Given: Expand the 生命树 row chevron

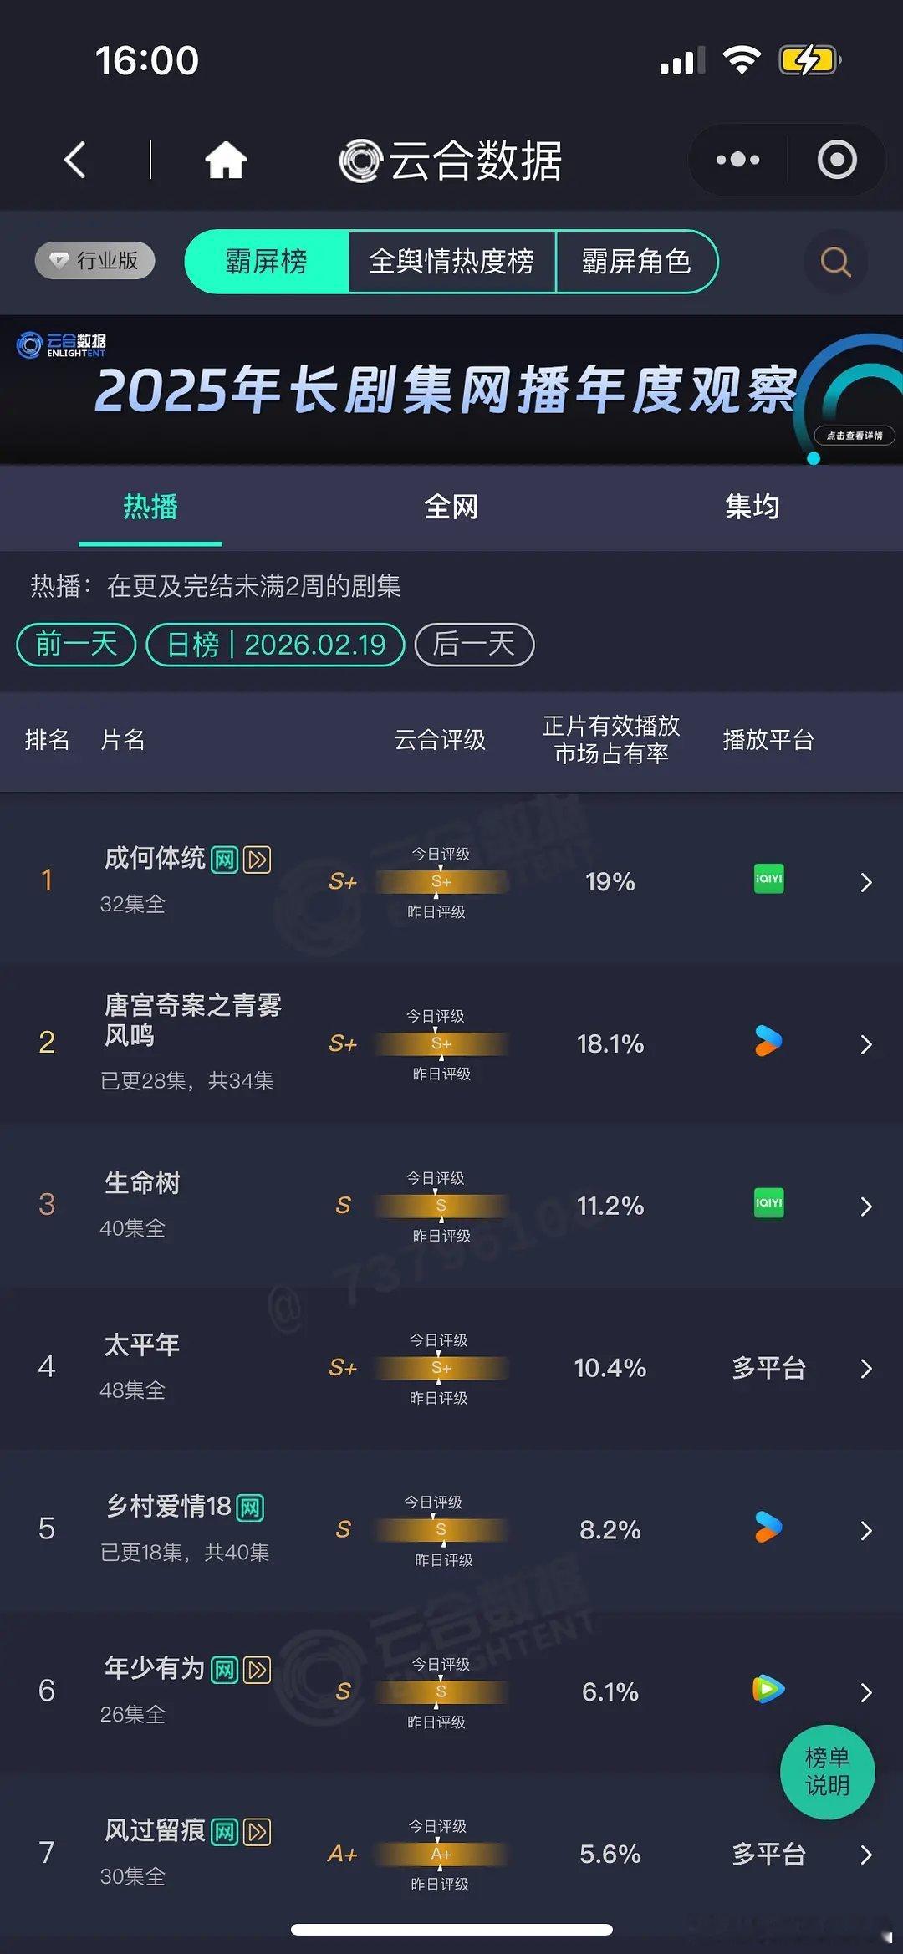Looking at the screenshot, I should (866, 1206).
